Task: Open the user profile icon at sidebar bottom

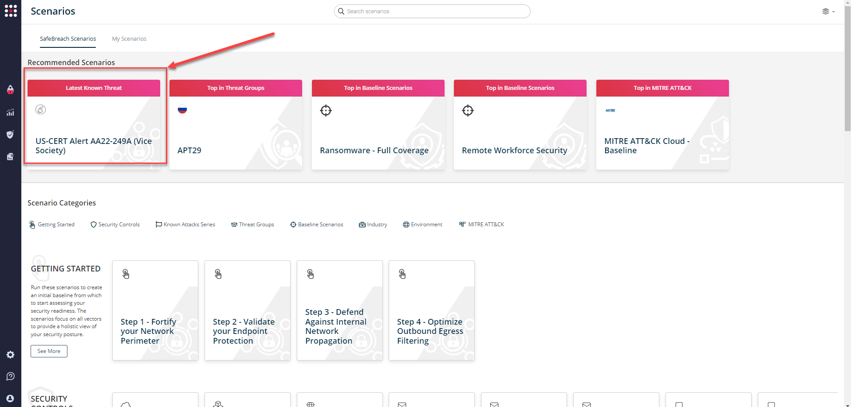Action: point(10,398)
